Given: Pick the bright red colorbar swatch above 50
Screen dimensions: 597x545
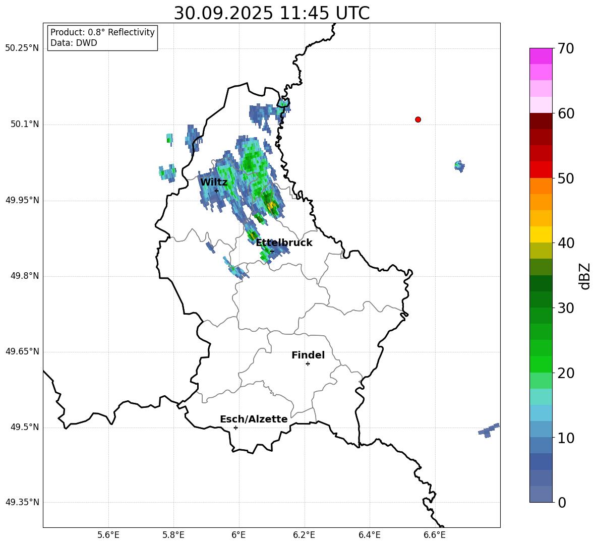Looking at the screenshot, I should pos(541,170).
